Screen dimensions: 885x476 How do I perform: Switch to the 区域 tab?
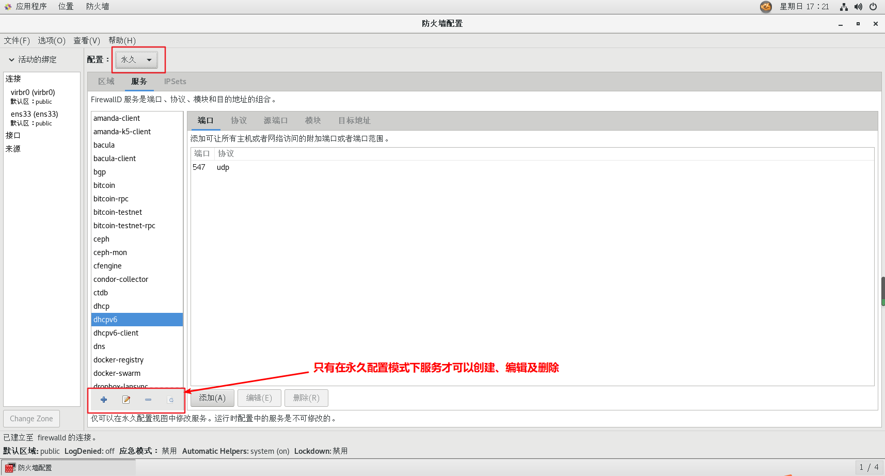coord(106,82)
